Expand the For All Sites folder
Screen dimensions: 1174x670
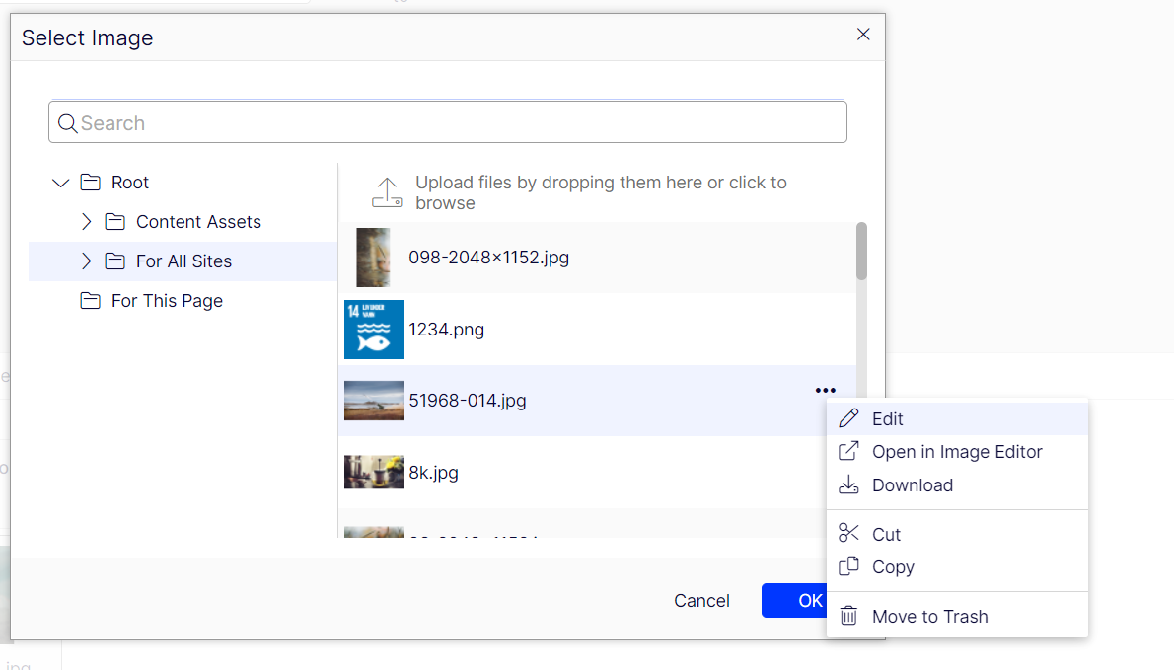87,261
